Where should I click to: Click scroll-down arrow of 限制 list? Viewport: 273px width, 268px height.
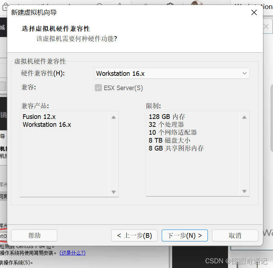click(x=244, y=191)
